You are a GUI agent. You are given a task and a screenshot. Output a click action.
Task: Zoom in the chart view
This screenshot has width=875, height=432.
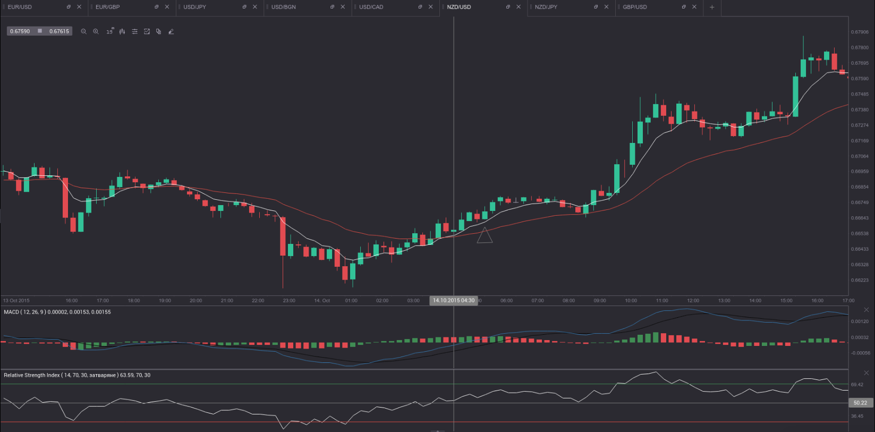pos(96,31)
